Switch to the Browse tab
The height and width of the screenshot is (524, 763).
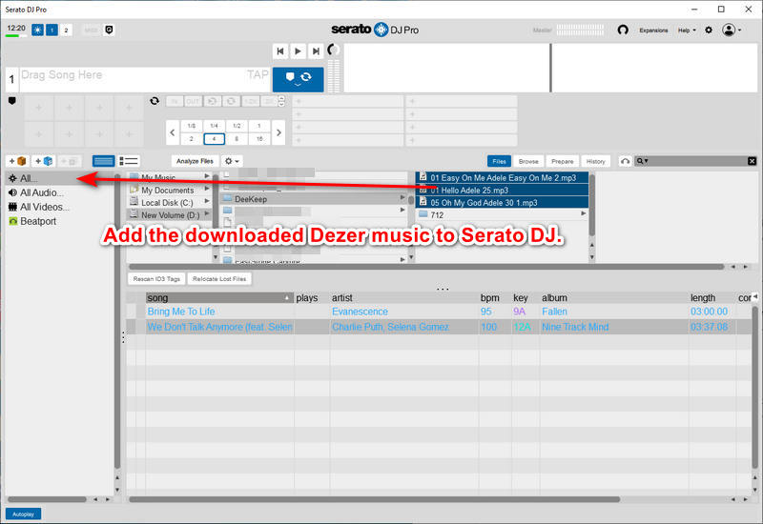[528, 161]
